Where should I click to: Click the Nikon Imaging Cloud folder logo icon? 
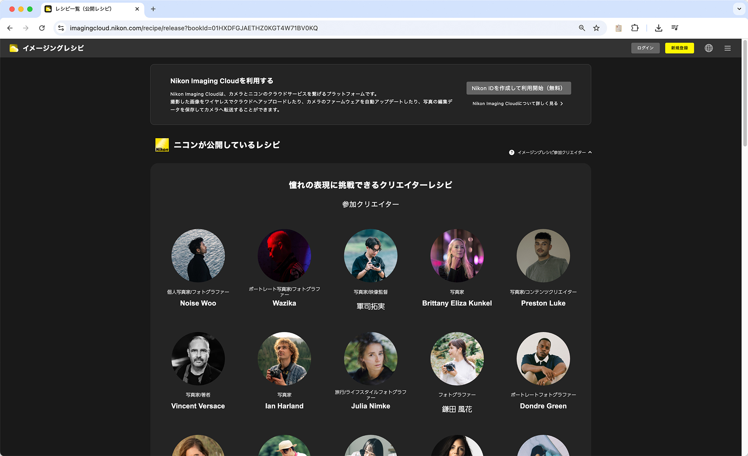tap(14, 48)
